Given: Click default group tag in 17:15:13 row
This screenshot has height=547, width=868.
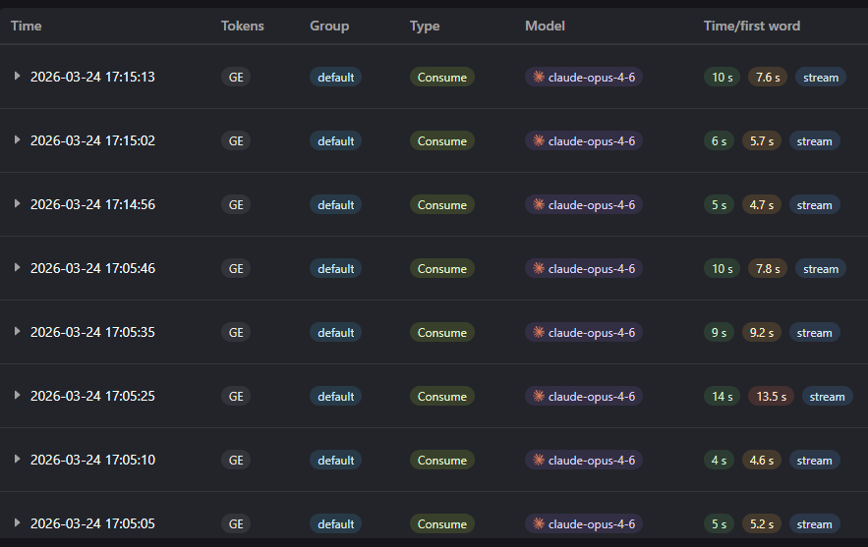Looking at the screenshot, I should 335,77.
